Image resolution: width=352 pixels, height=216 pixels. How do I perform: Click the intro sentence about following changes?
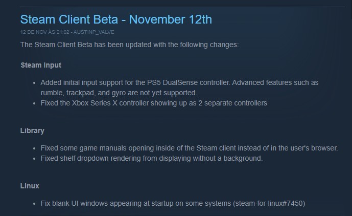point(129,45)
